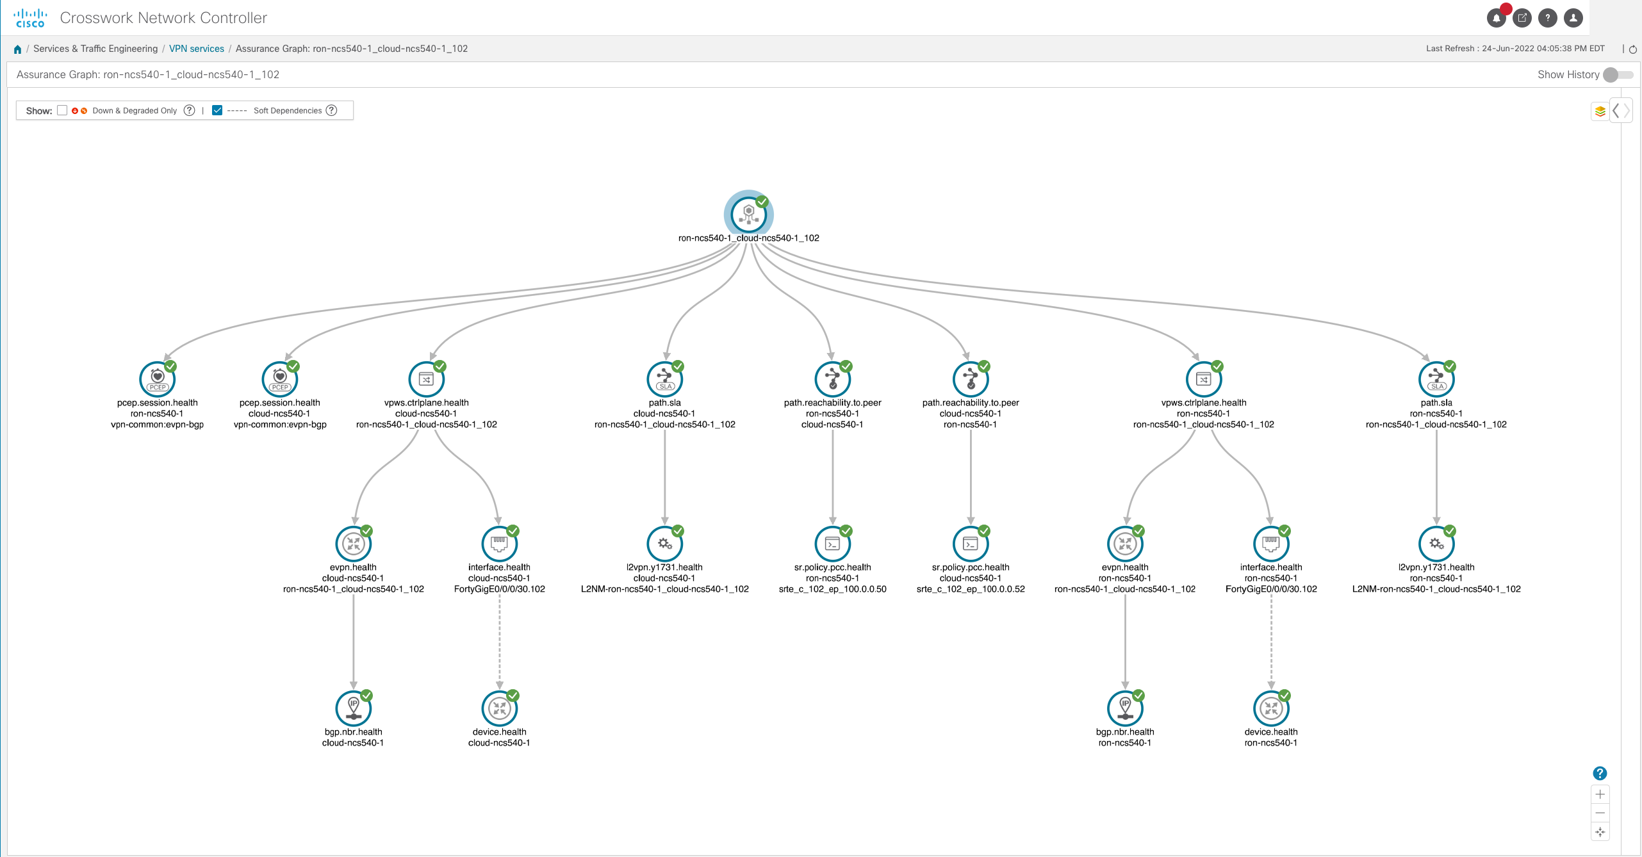Click the root ron-ncs540-1_cloud-ncs540-1_102 service node

point(748,215)
